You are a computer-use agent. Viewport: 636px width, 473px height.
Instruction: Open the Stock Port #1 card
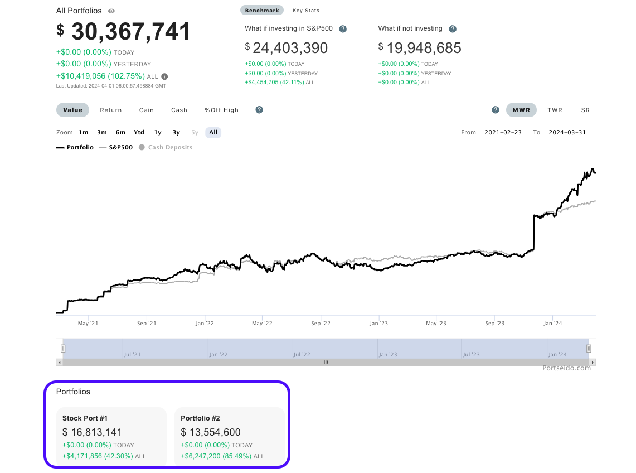pyautogui.click(x=111, y=436)
